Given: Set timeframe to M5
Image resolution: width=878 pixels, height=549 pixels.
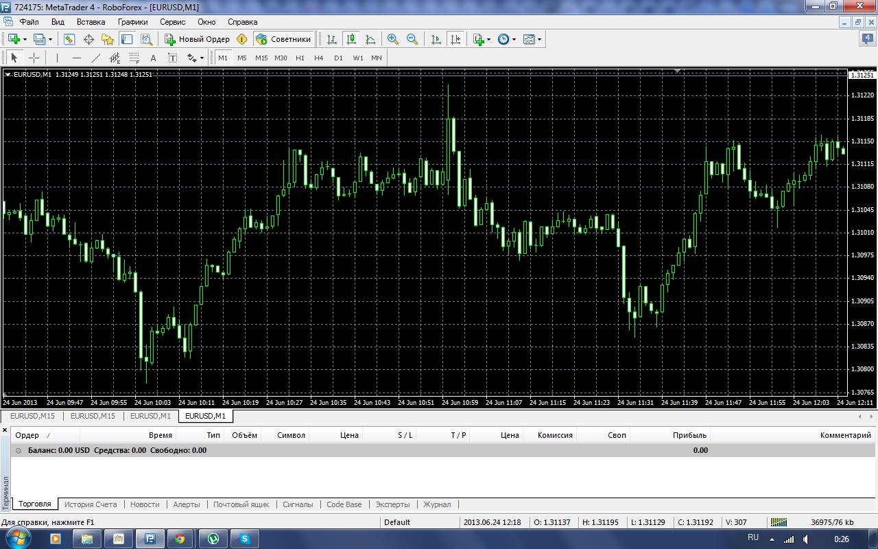Looking at the screenshot, I should pos(242,58).
